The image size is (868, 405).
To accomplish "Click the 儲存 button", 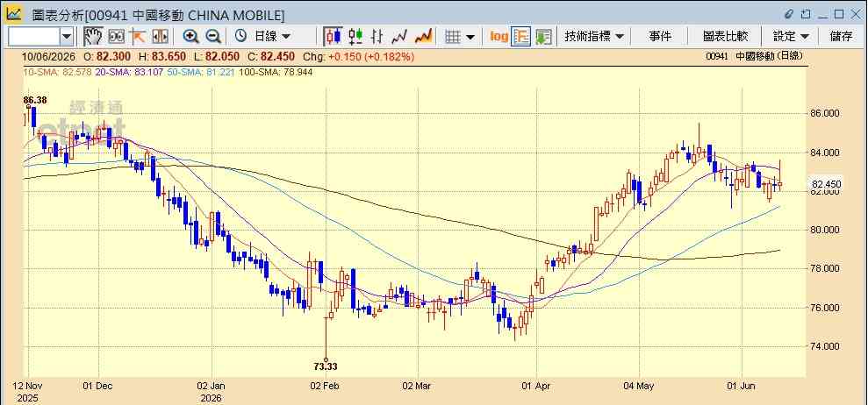I will pyautogui.click(x=841, y=37).
